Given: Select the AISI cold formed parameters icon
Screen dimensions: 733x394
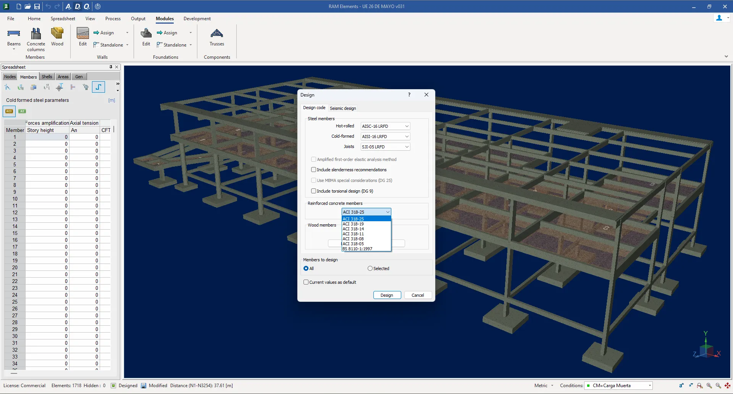Looking at the screenshot, I should coord(9,111).
